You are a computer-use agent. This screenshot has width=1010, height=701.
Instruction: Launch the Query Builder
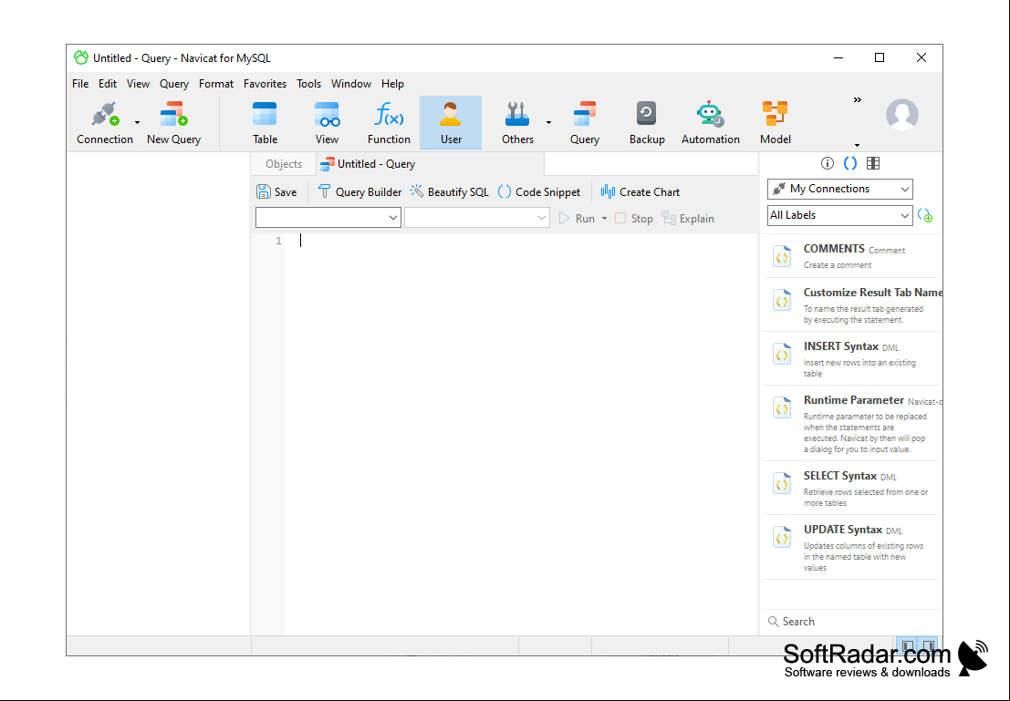[359, 191]
